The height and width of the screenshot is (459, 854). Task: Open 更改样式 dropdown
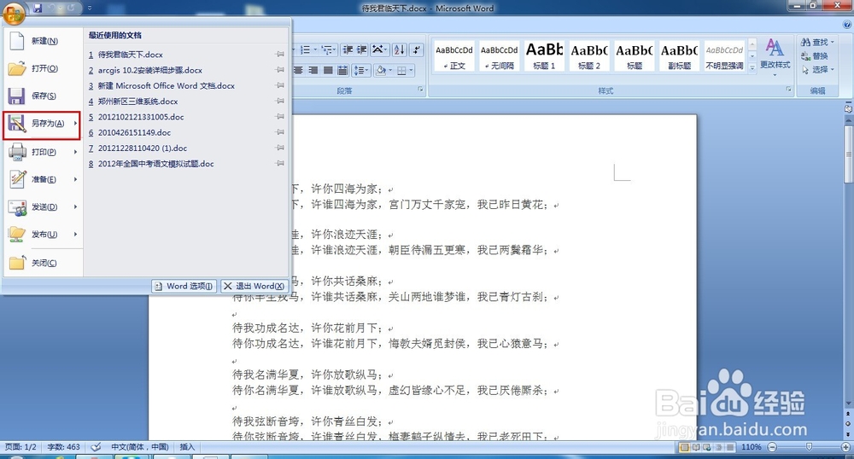point(775,57)
